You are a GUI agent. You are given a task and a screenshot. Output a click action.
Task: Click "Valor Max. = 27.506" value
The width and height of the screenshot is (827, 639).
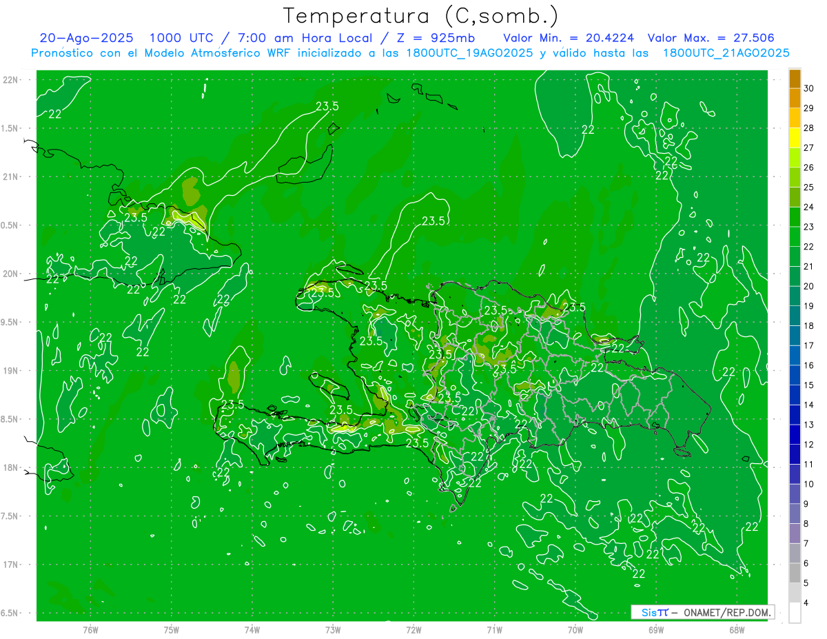(x=711, y=38)
